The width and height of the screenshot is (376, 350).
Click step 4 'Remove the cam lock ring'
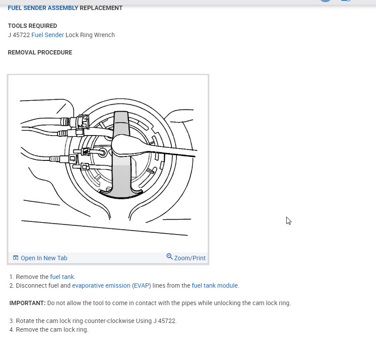[x=49, y=330]
